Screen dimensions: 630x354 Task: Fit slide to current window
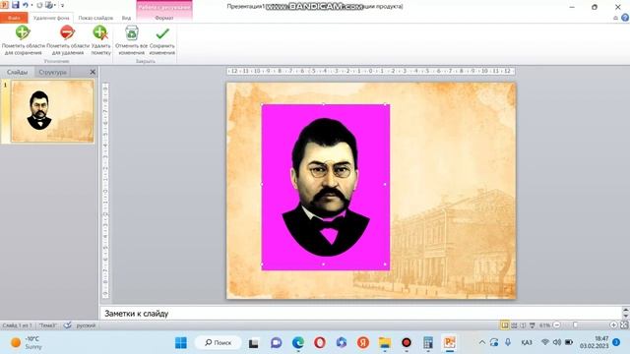point(624,325)
